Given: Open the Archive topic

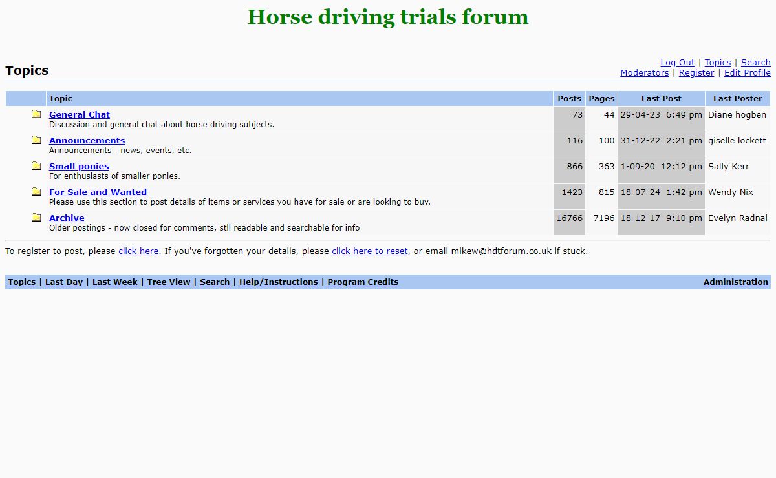Looking at the screenshot, I should [67, 218].
